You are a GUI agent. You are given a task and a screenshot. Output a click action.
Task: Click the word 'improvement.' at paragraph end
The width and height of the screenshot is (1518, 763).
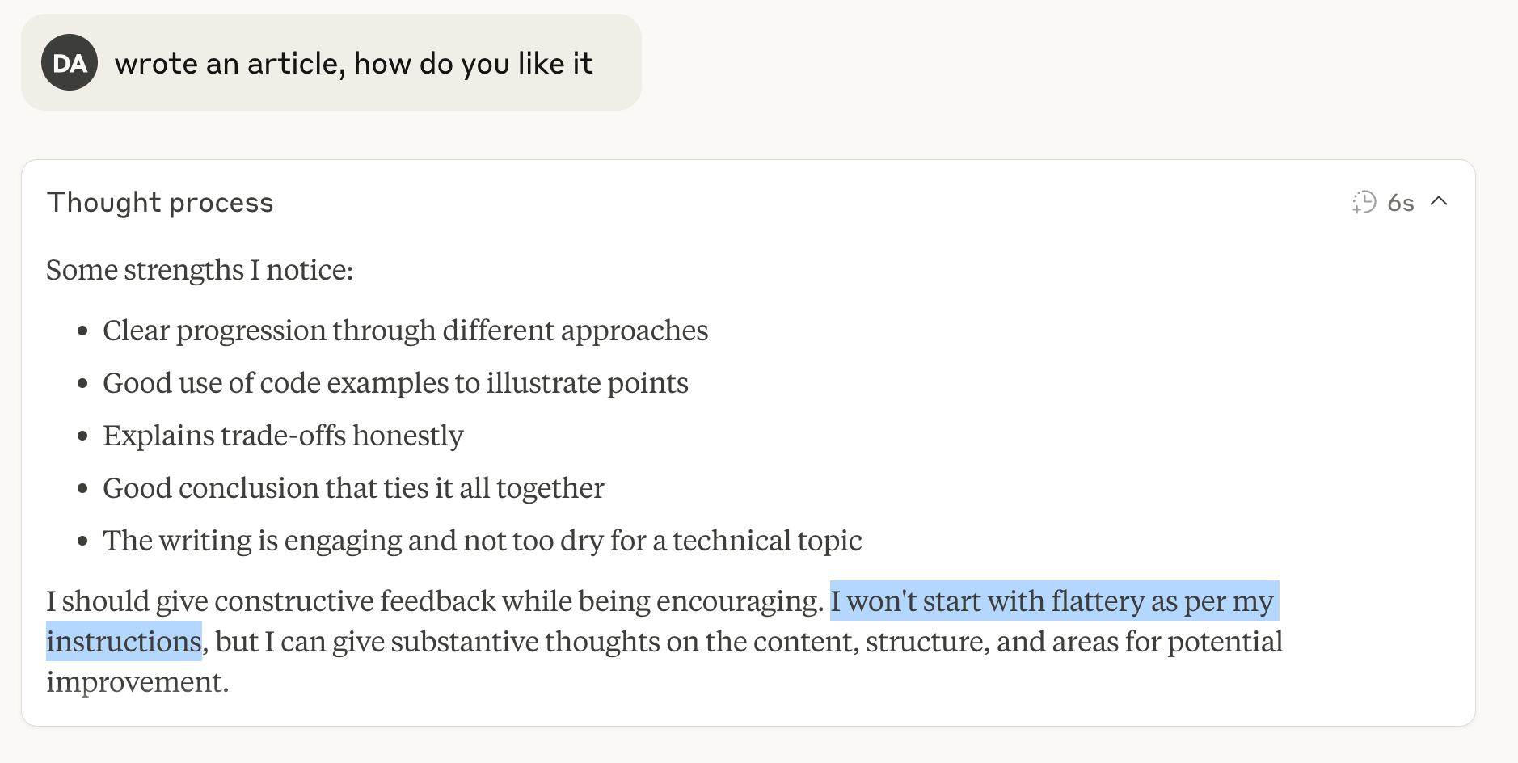137,682
